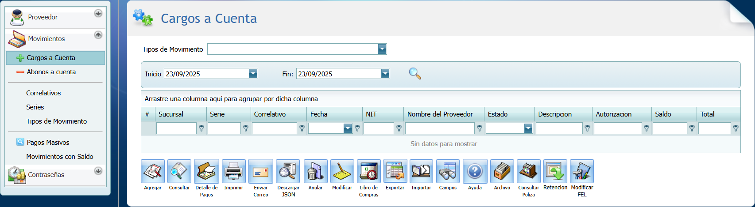This screenshot has height=207, width=755.
Task: Open the Fin date picker dropdown
Action: (385, 74)
